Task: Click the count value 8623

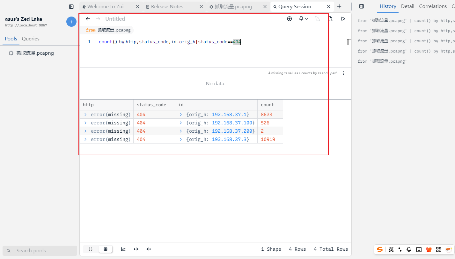Action: [267, 115]
